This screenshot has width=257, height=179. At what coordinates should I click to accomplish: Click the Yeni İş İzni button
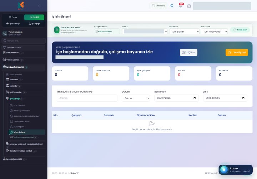pos(237,52)
